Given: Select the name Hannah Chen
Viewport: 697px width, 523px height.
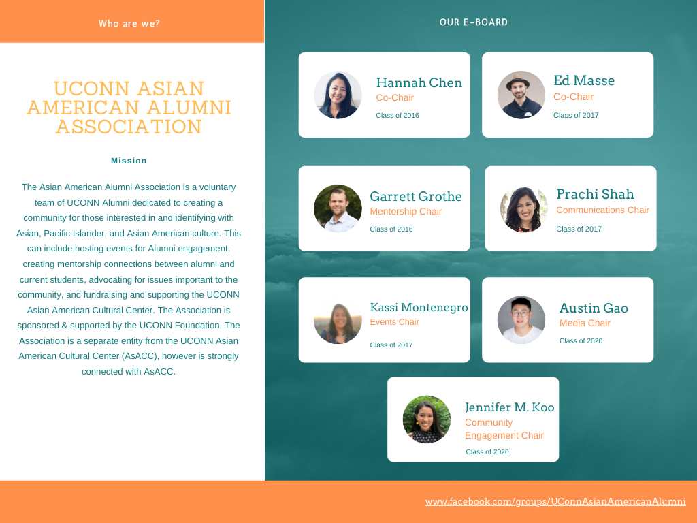Looking at the screenshot, I should point(419,82).
